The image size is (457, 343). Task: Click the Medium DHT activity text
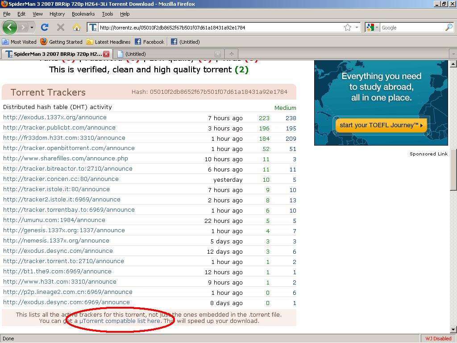pyautogui.click(x=285, y=108)
